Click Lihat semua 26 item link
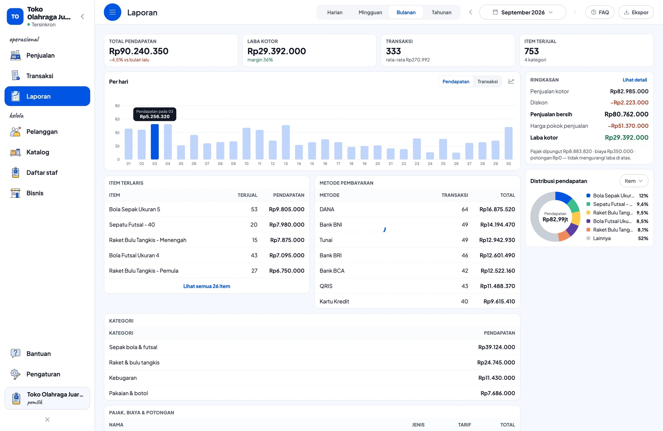Image resolution: width=663 pixels, height=431 pixels. click(207, 286)
